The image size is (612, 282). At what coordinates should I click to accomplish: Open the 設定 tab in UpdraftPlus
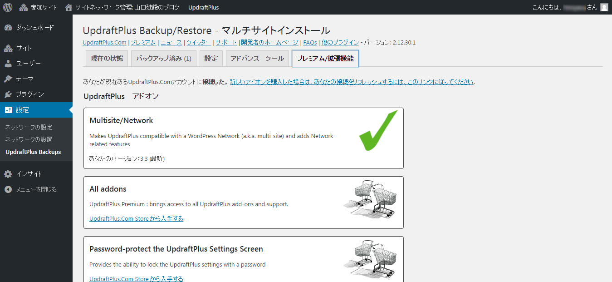pos(211,59)
